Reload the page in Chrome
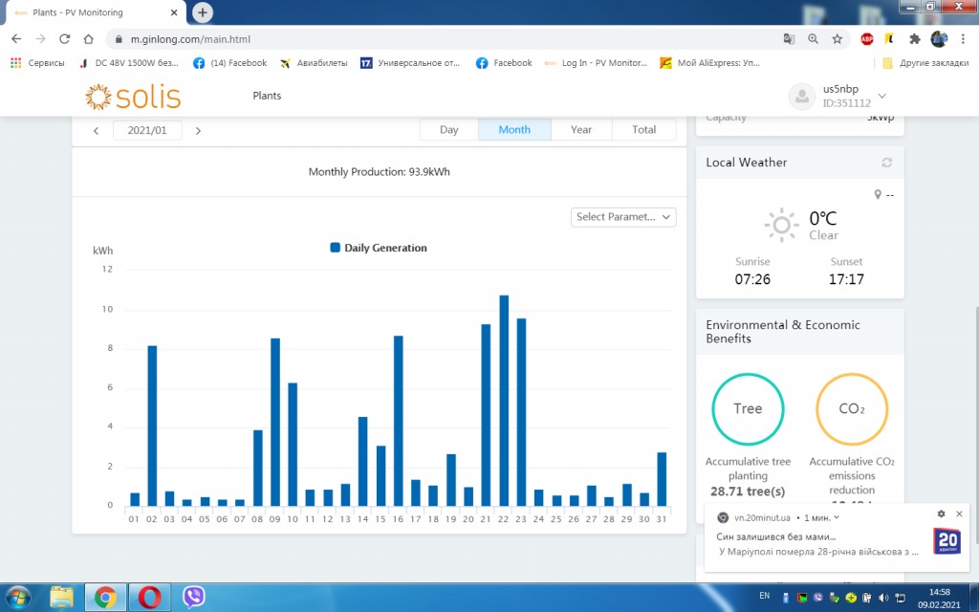This screenshot has height=612, width=979. [64, 39]
